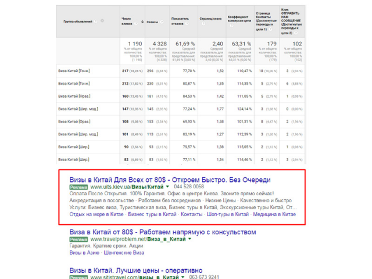The height and width of the screenshot is (279, 372).
Task: Open help icon for Показатель отказов column
Action: tap(187, 24)
